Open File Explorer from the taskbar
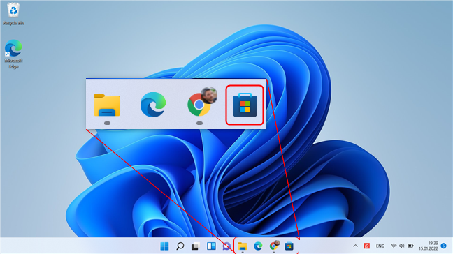The image size is (453, 254). [243, 246]
